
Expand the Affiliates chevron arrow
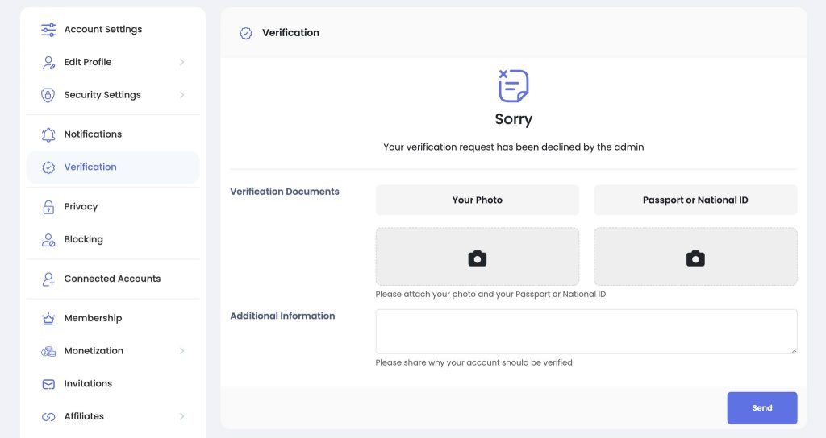tap(181, 416)
